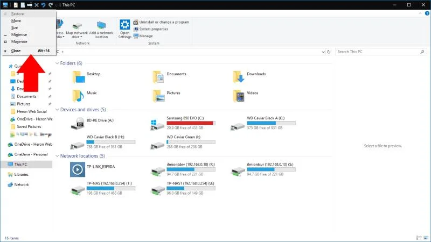
Task: Click the 16 items status text
Action: click(12, 238)
